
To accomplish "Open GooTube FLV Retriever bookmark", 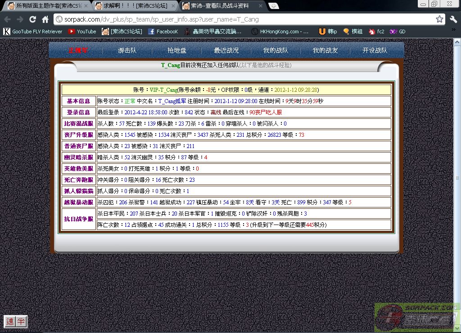I will coord(33,31).
